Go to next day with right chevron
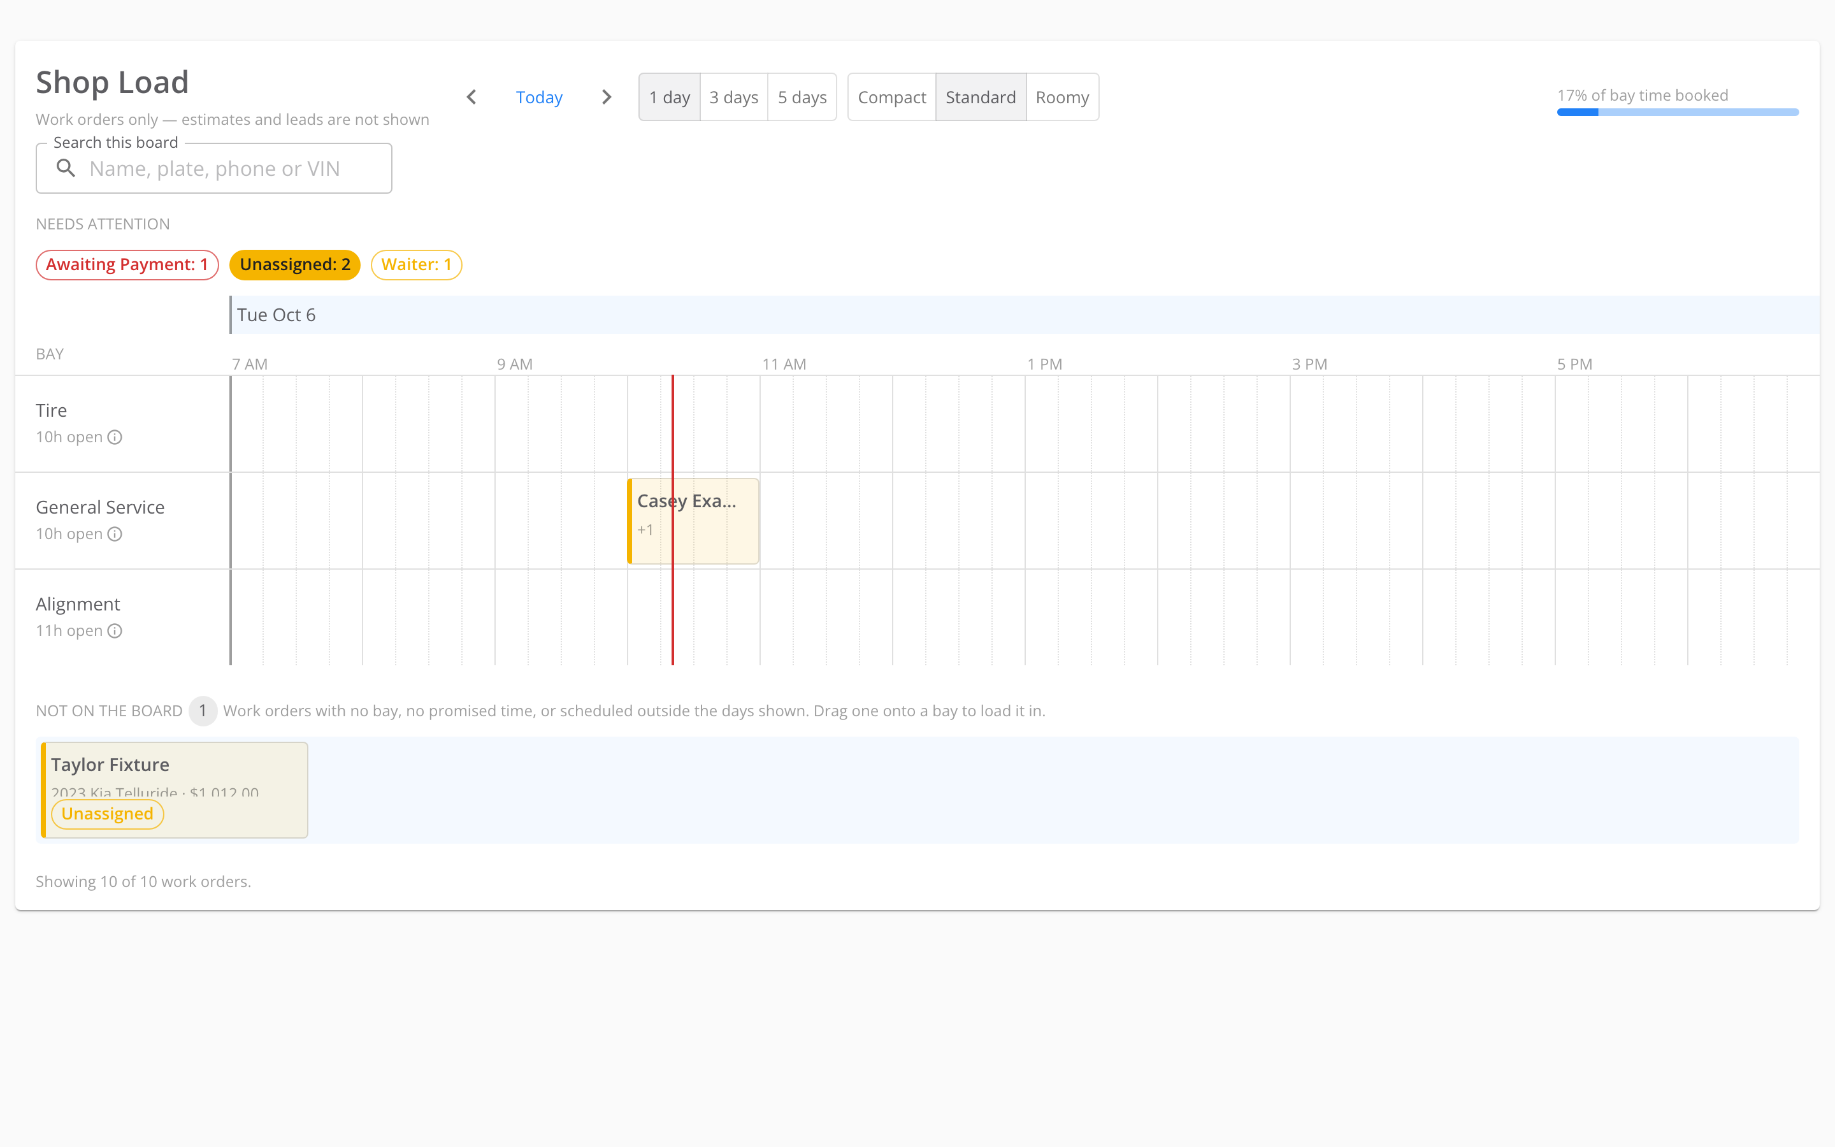This screenshot has height=1147, width=1835. point(606,97)
